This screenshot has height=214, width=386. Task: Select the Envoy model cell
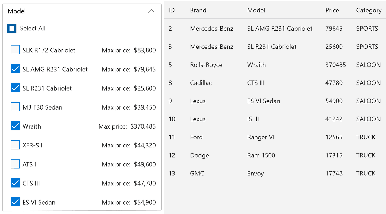click(255, 174)
